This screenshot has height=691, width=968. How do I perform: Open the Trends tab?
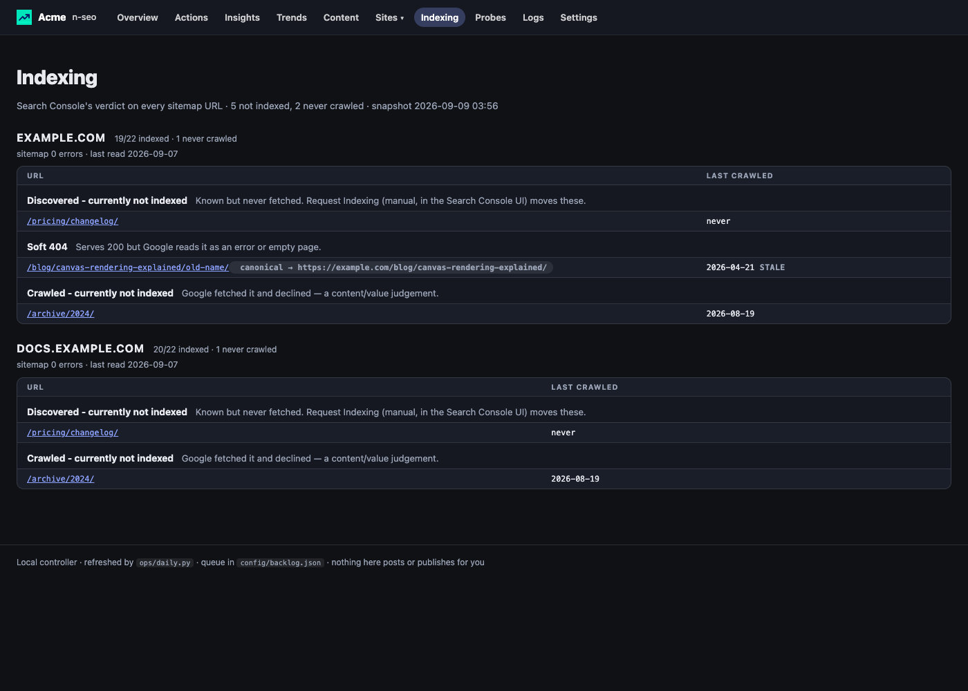click(292, 17)
